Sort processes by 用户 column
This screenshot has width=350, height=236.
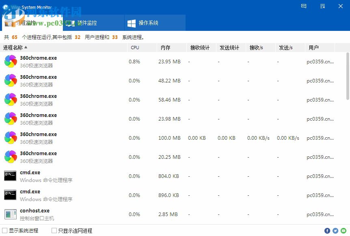point(314,48)
